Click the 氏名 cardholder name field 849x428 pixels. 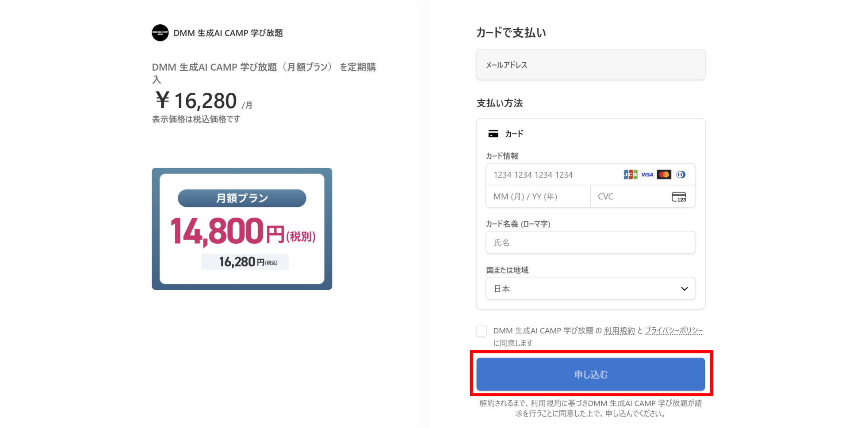[590, 242]
